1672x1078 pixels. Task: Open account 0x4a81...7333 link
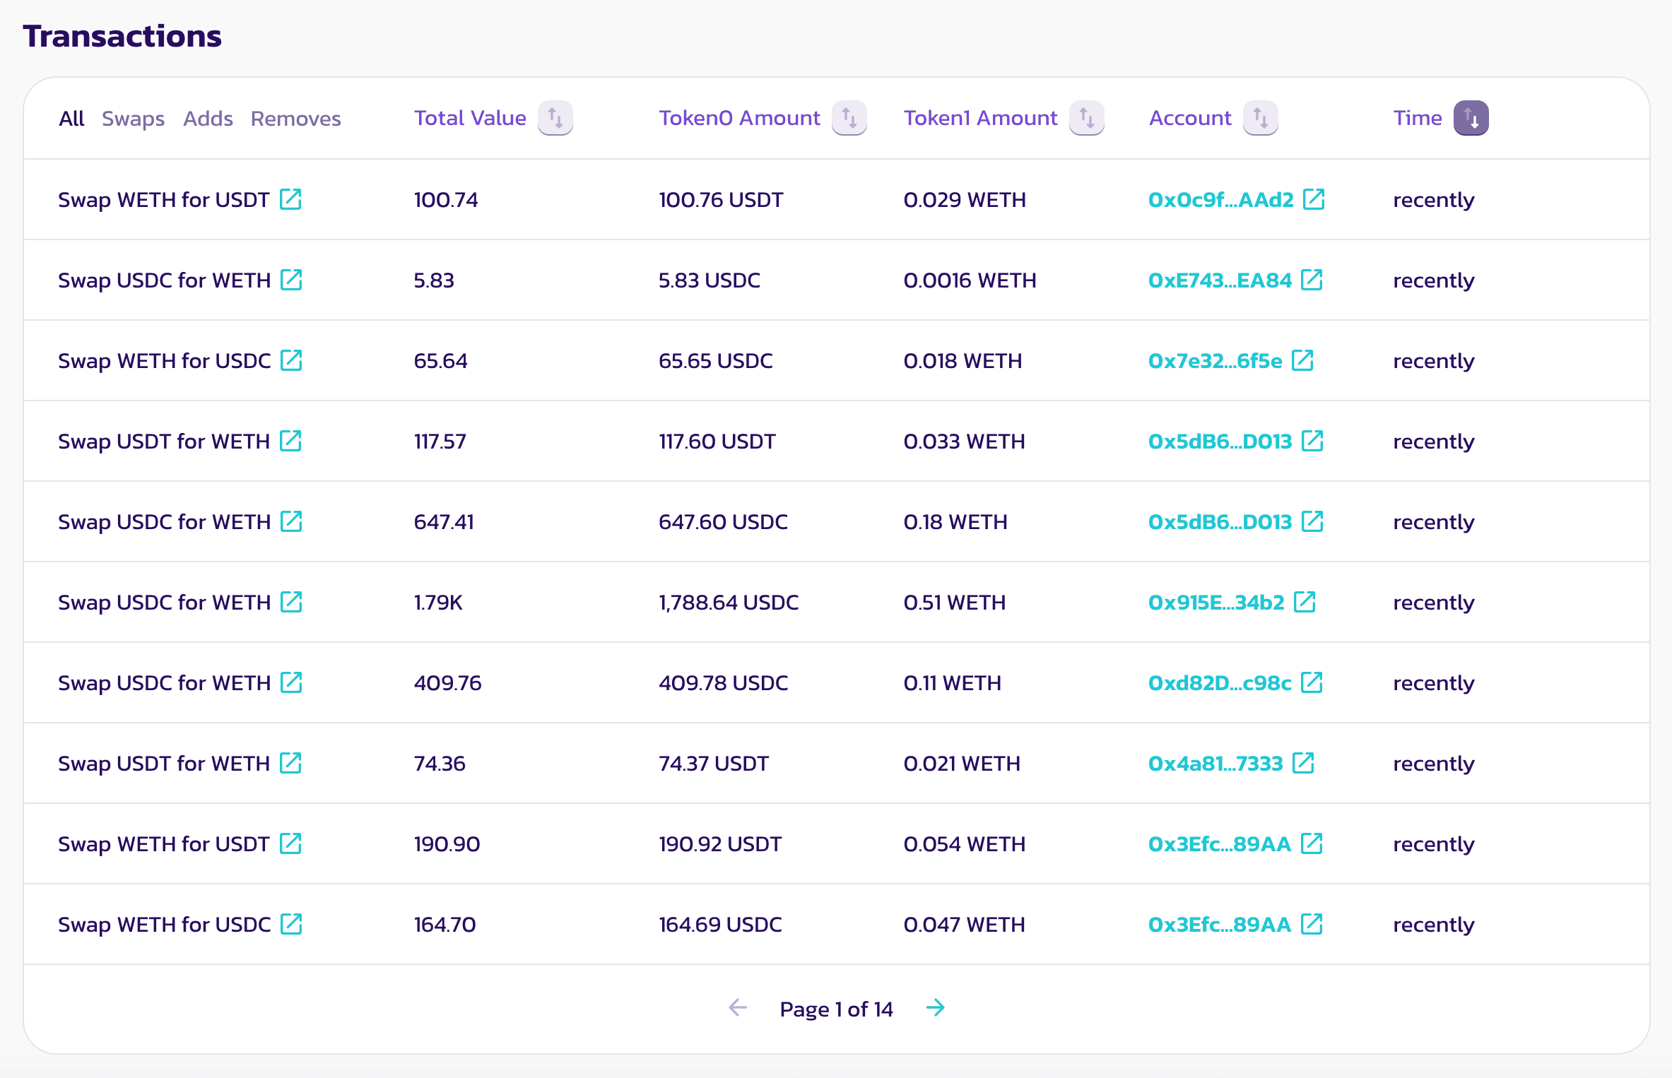point(1215,764)
